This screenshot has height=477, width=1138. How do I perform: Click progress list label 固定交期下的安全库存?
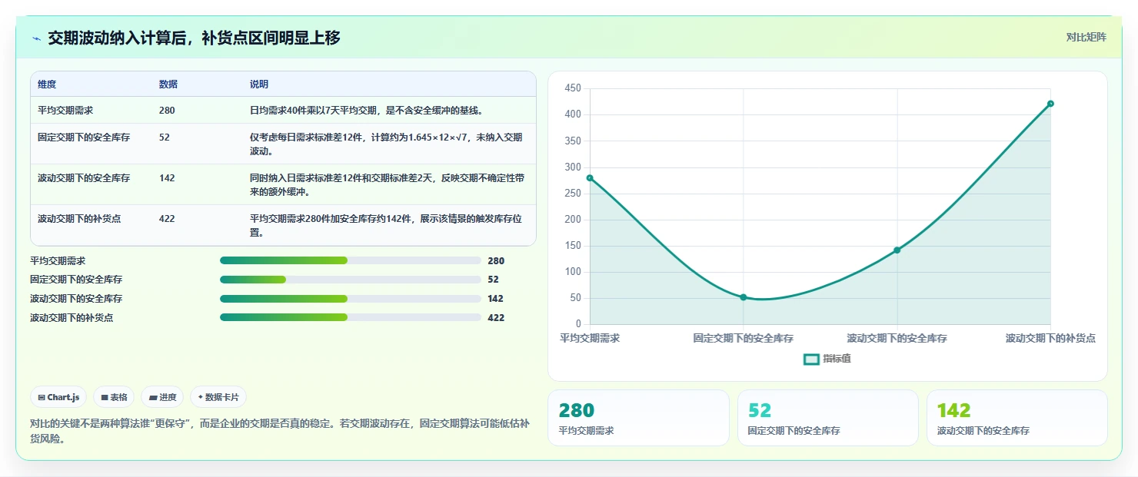(x=76, y=280)
